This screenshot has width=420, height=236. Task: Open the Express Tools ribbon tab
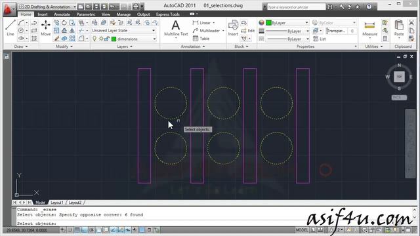168,14
